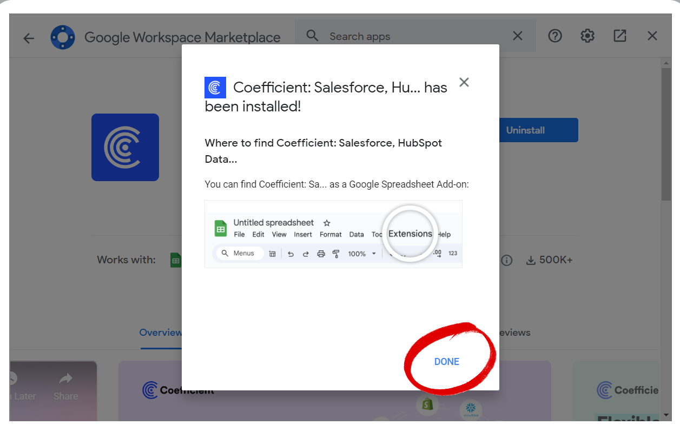
Task: Click the Snowflake icon in the banner
Action: click(x=470, y=410)
